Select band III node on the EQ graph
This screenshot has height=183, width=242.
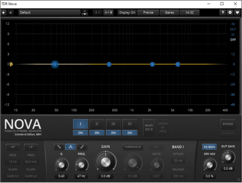pos(152,64)
